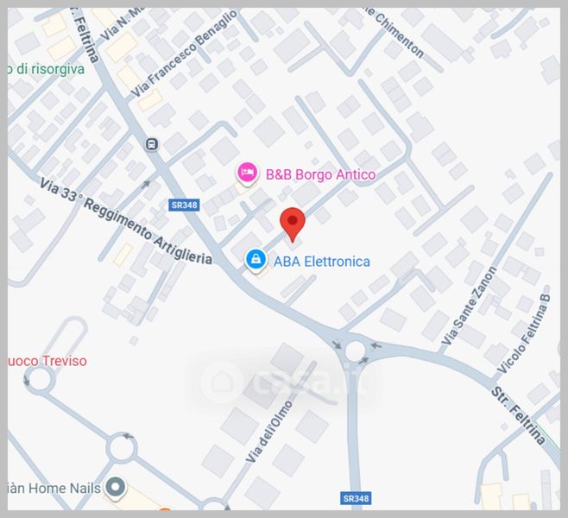Screen dimensions: 568x518
Task: Open the red Treviso place label
Action: click(47, 361)
